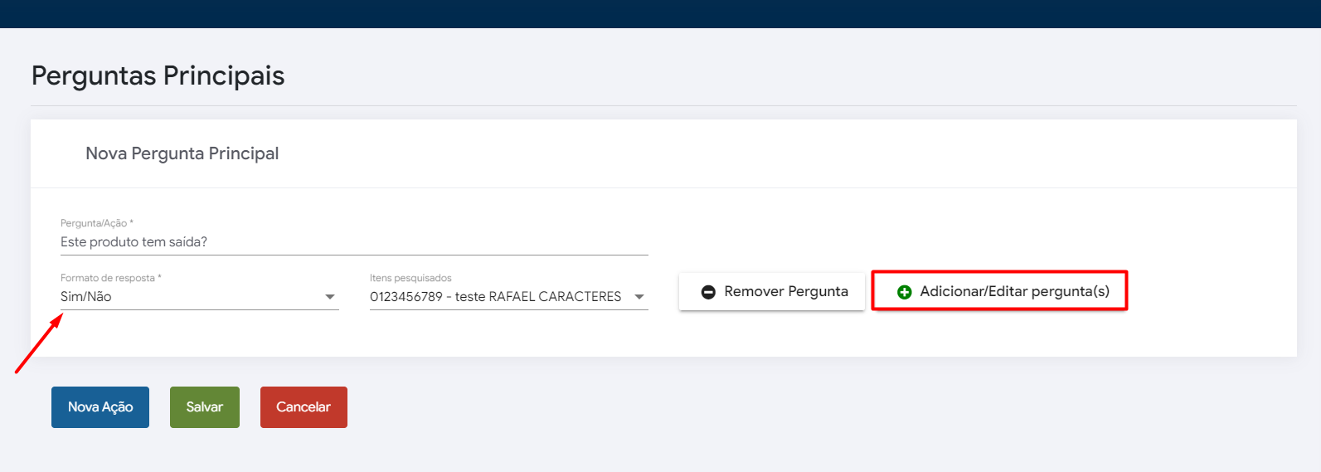1321x472 pixels.
Task: Click the blue Nova Ação button
Action: click(100, 407)
